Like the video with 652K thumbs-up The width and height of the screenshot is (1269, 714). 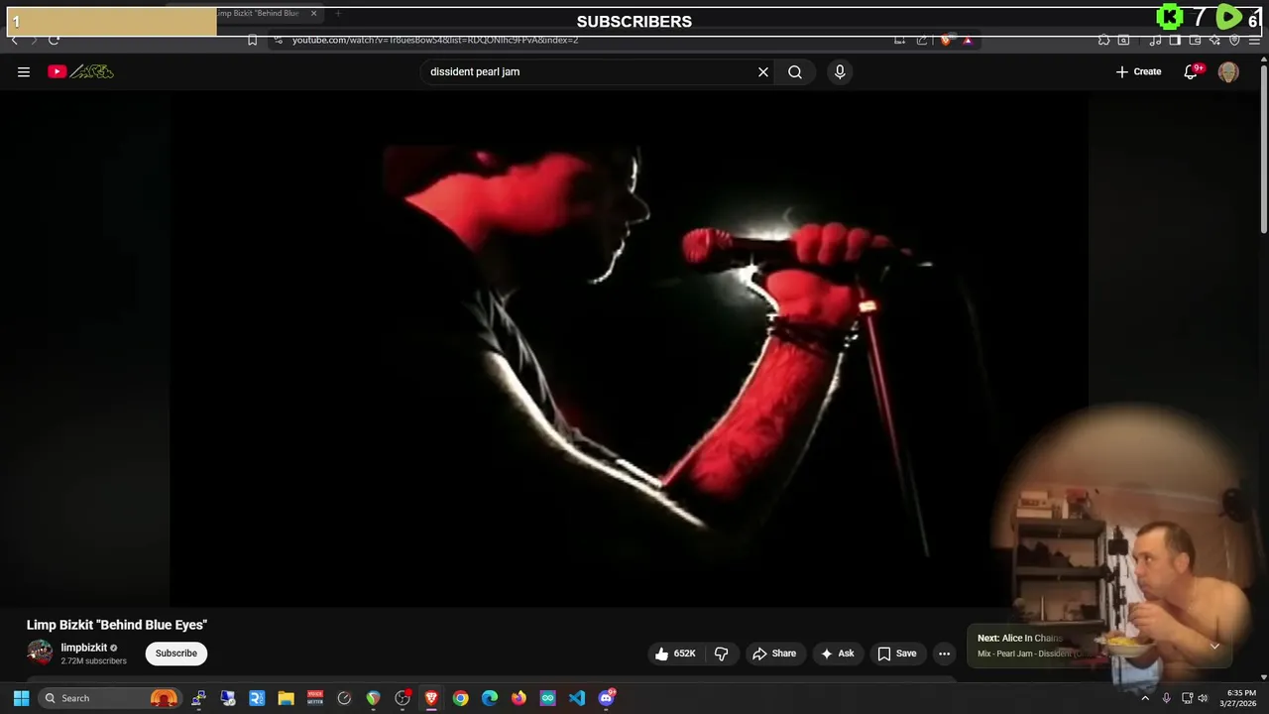click(675, 654)
